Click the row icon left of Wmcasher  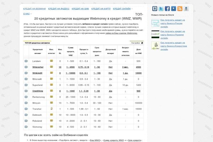[26, 67]
